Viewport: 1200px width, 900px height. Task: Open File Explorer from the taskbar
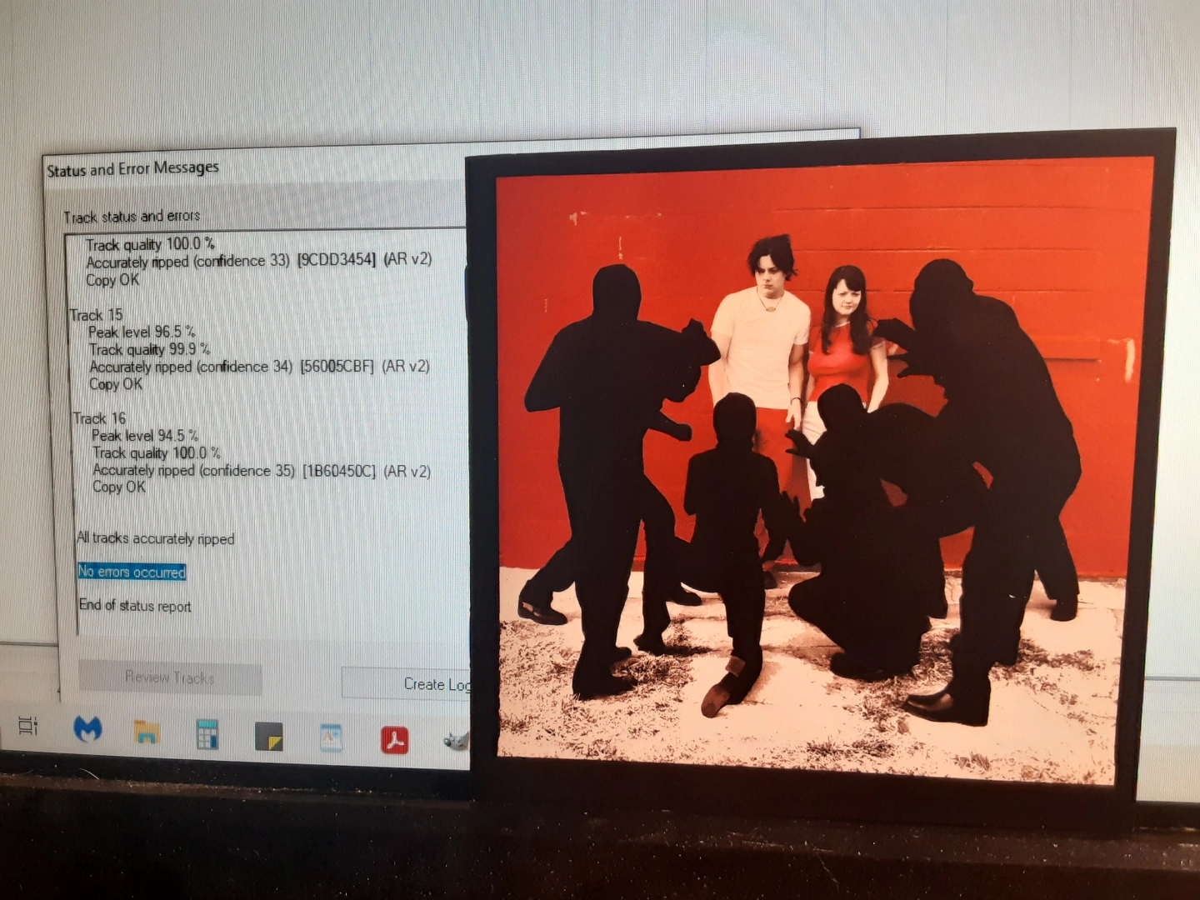point(147,732)
